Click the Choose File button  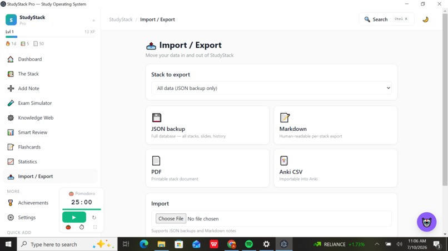coord(171,218)
